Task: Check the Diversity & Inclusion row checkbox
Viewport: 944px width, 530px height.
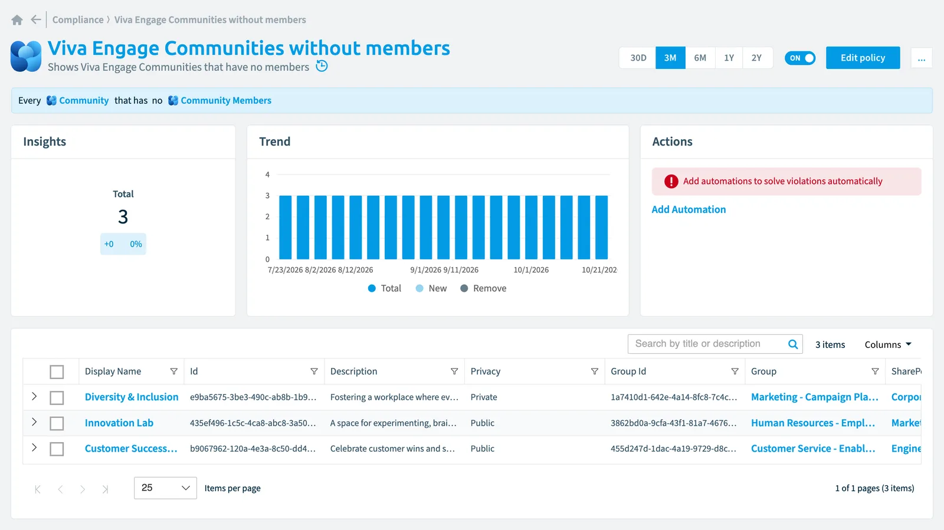Action: pos(57,398)
